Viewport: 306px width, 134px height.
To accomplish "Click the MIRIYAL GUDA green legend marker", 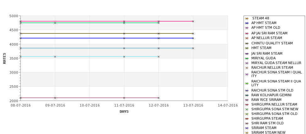I will (x=247, y=58).
